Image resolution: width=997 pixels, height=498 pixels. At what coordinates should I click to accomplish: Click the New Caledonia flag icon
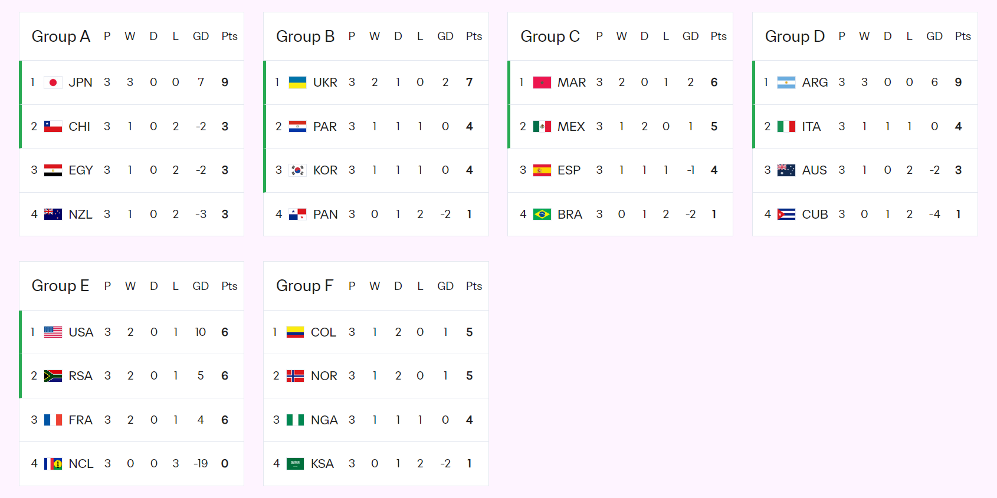tap(53, 464)
